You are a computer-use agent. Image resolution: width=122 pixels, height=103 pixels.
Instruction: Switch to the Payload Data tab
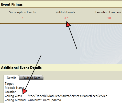31,78
